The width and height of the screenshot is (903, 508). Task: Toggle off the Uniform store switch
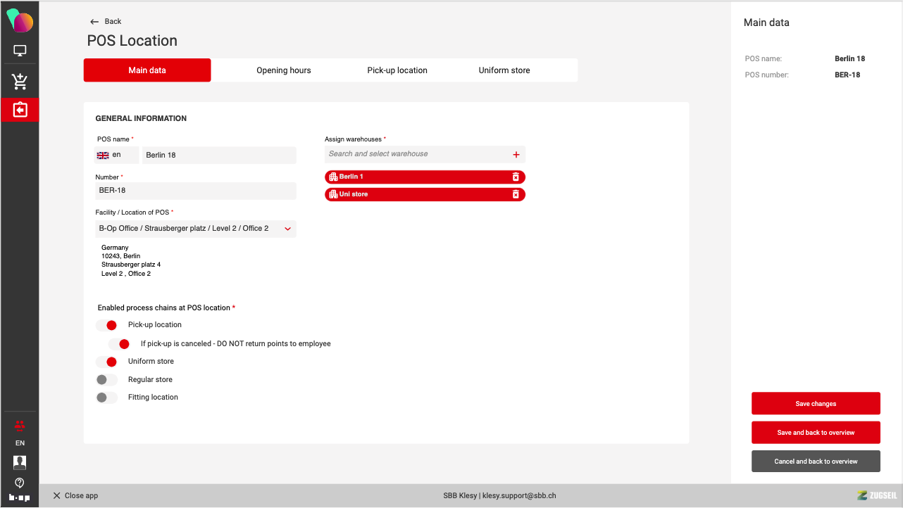coord(107,362)
